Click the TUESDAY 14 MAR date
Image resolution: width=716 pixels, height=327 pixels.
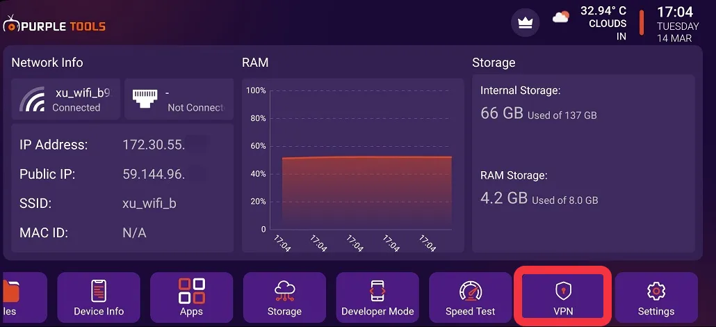(x=678, y=33)
